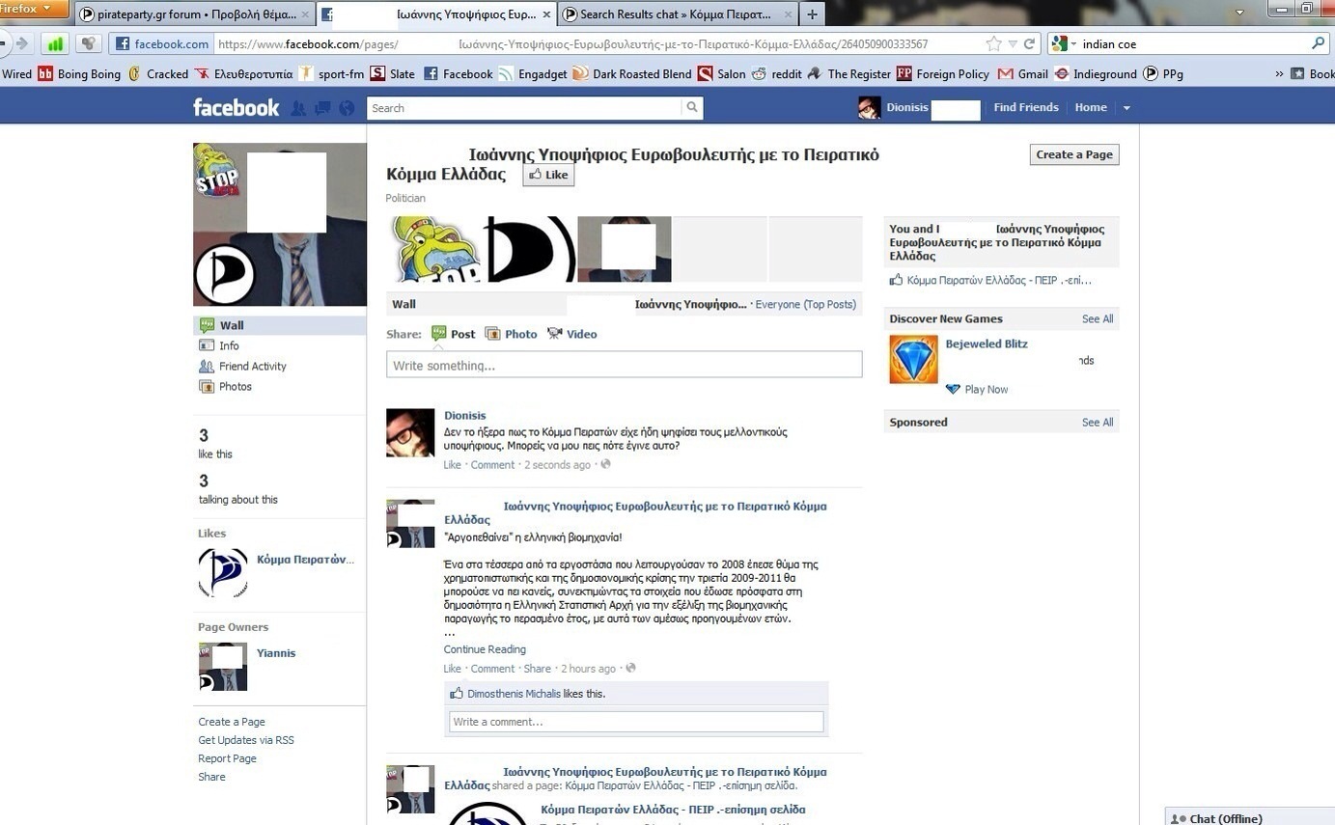
Task: Click the Facebook Search field
Action: click(x=525, y=108)
